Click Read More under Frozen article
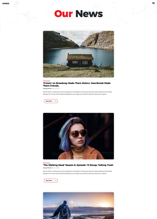157x219 pixels. (51, 101)
